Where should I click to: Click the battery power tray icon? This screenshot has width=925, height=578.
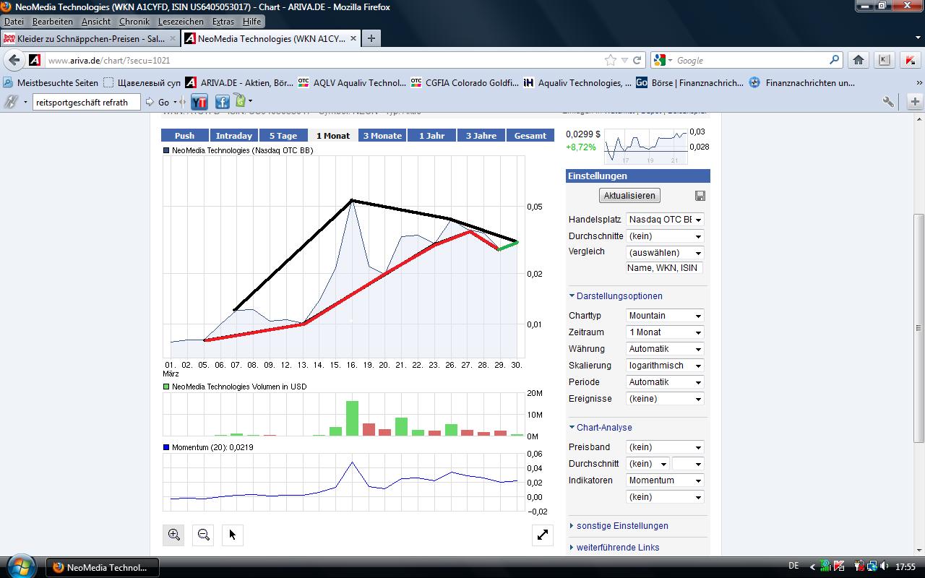[x=859, y=567]
